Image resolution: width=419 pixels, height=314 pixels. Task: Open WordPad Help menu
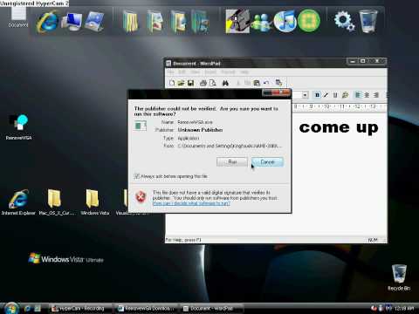point(244,72)
